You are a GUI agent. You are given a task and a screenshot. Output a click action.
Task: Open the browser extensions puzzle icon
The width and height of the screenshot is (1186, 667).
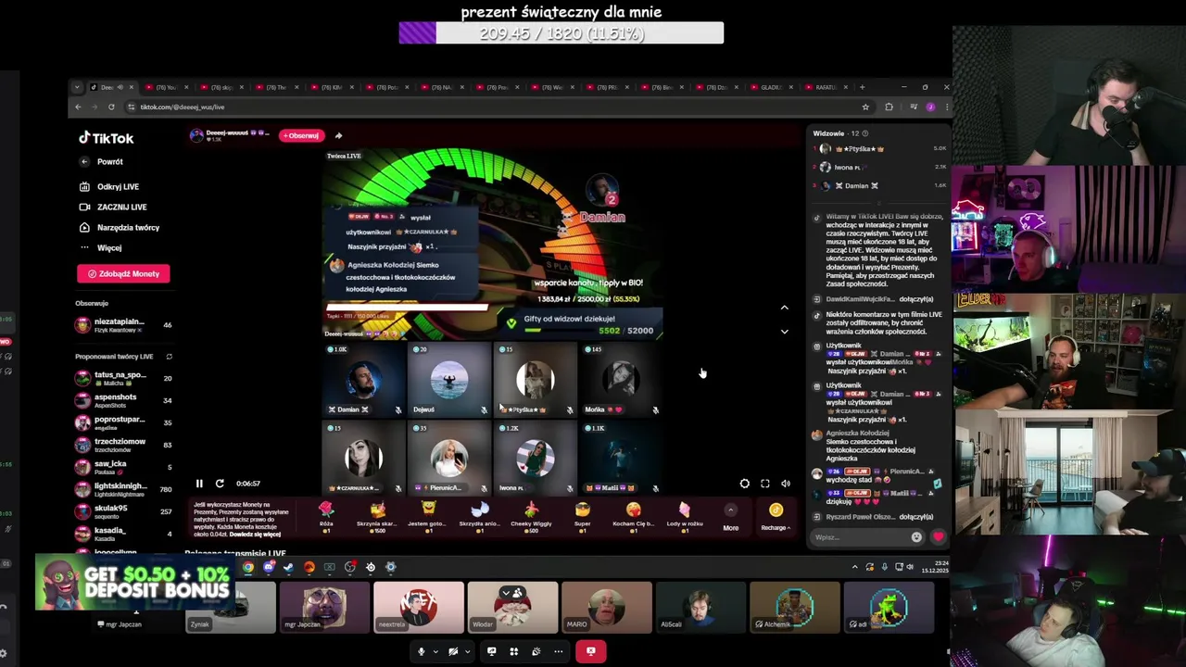click(x=889, y=107)
